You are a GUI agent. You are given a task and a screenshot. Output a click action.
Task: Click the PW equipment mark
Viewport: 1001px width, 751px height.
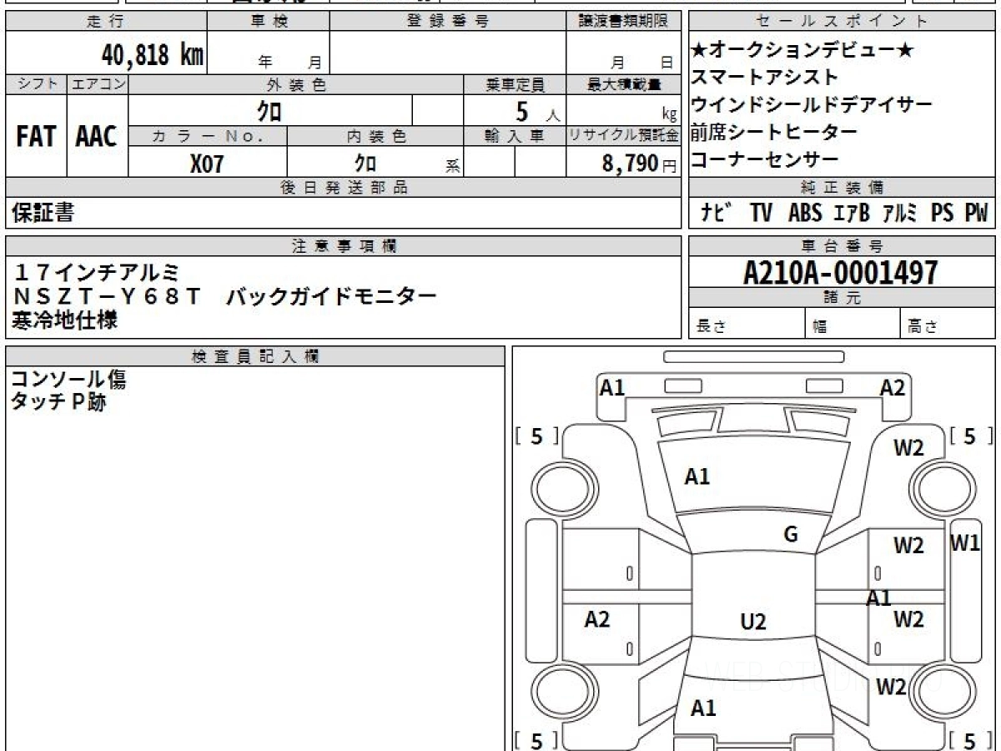click(x=976, y=214)
